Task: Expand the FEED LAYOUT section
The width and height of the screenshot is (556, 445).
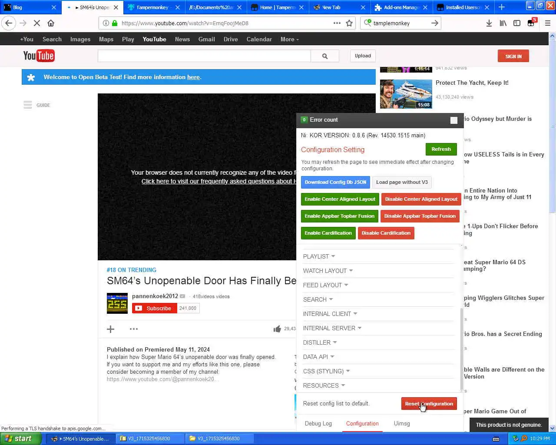Action: pyautogui.click(x=326, y=285)
